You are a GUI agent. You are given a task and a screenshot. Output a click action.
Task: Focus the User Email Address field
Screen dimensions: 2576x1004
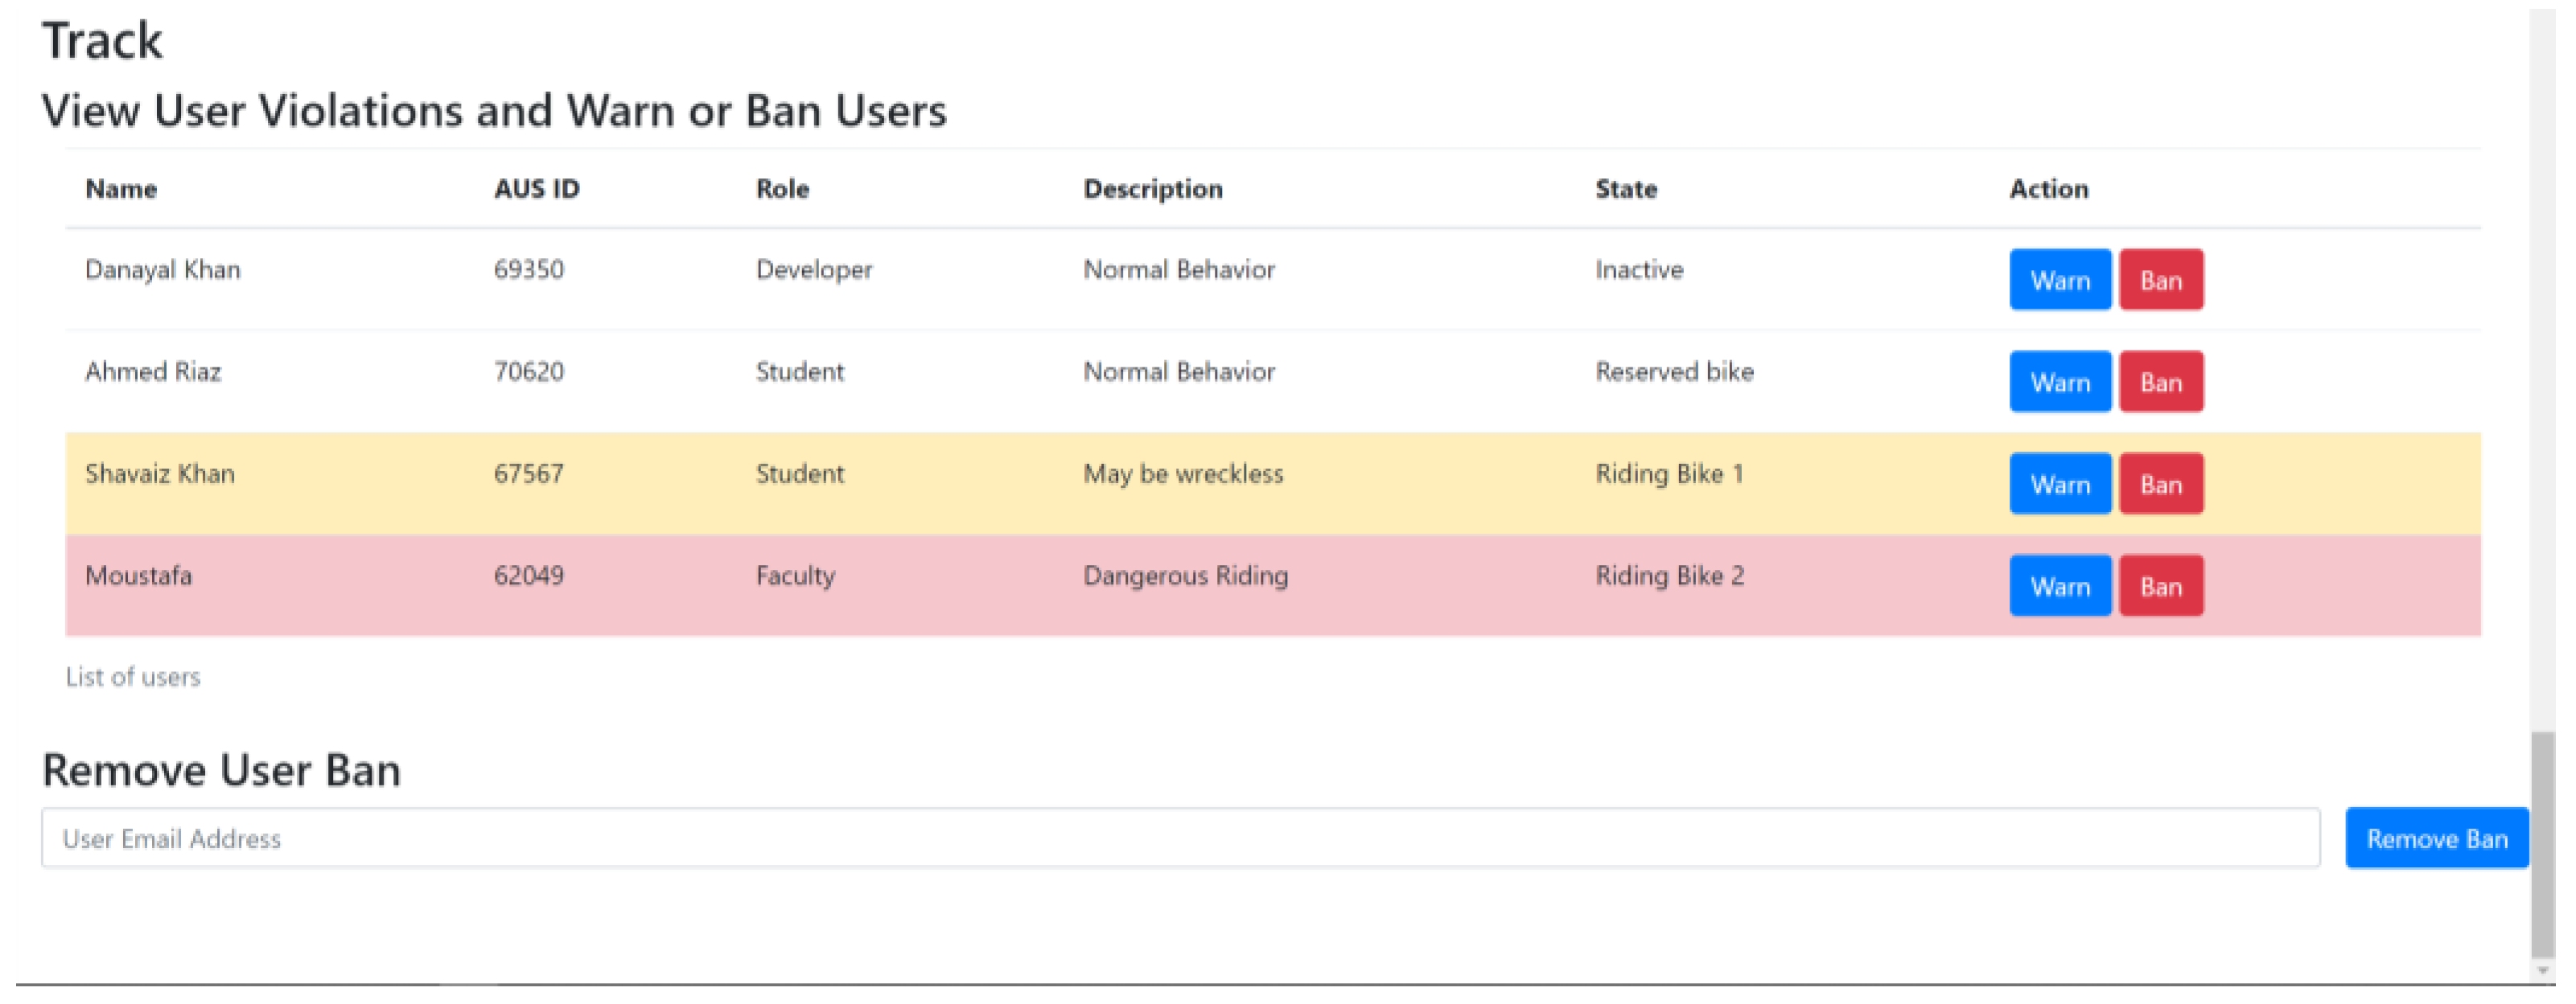coord(1180,839)
